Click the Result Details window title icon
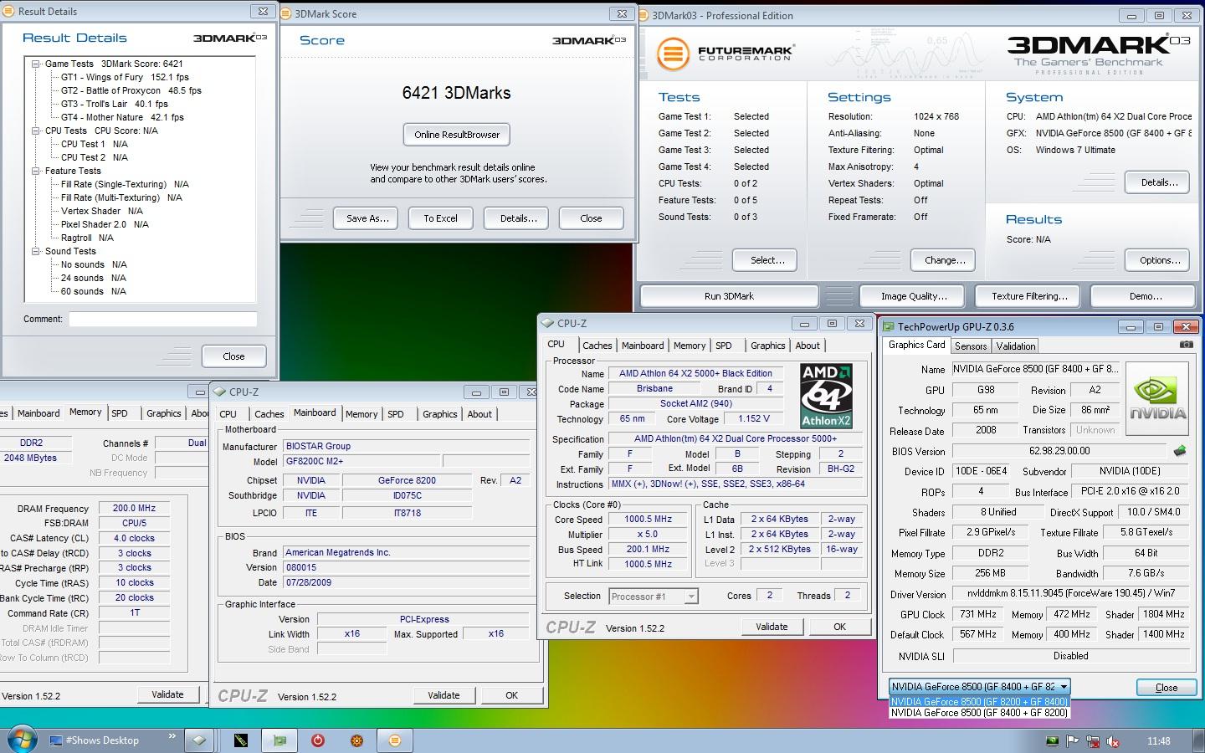This screenshot has height=753, width=1205. 9,11
